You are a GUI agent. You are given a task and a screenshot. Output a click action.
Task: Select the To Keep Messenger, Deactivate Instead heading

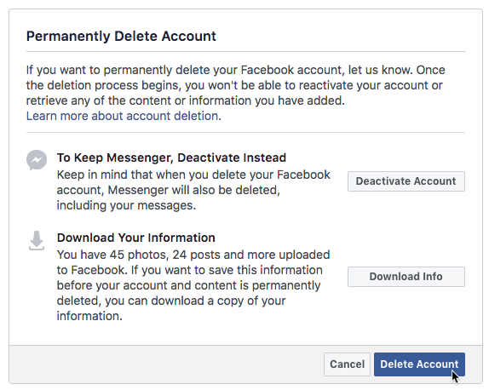pos(171,158)
